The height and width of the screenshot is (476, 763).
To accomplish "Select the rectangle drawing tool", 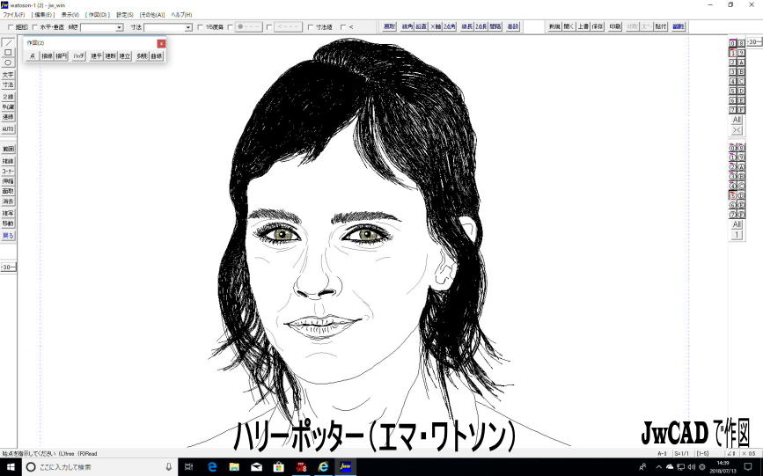I will click(8, 53).
